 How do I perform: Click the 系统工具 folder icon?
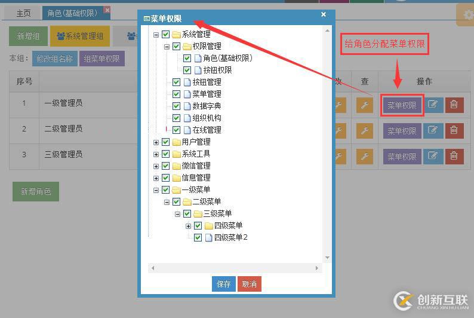(176, 154)
